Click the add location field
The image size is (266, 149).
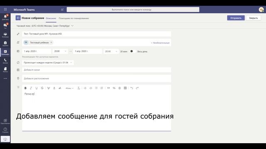(x=96, y=79)
